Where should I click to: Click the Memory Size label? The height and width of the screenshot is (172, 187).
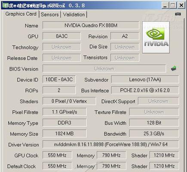tap(24, 134)
